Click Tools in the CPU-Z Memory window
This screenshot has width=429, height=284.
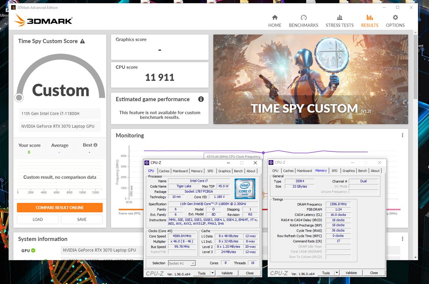click(x=326, y=273)
